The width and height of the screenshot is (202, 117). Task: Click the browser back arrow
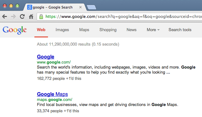5,17
